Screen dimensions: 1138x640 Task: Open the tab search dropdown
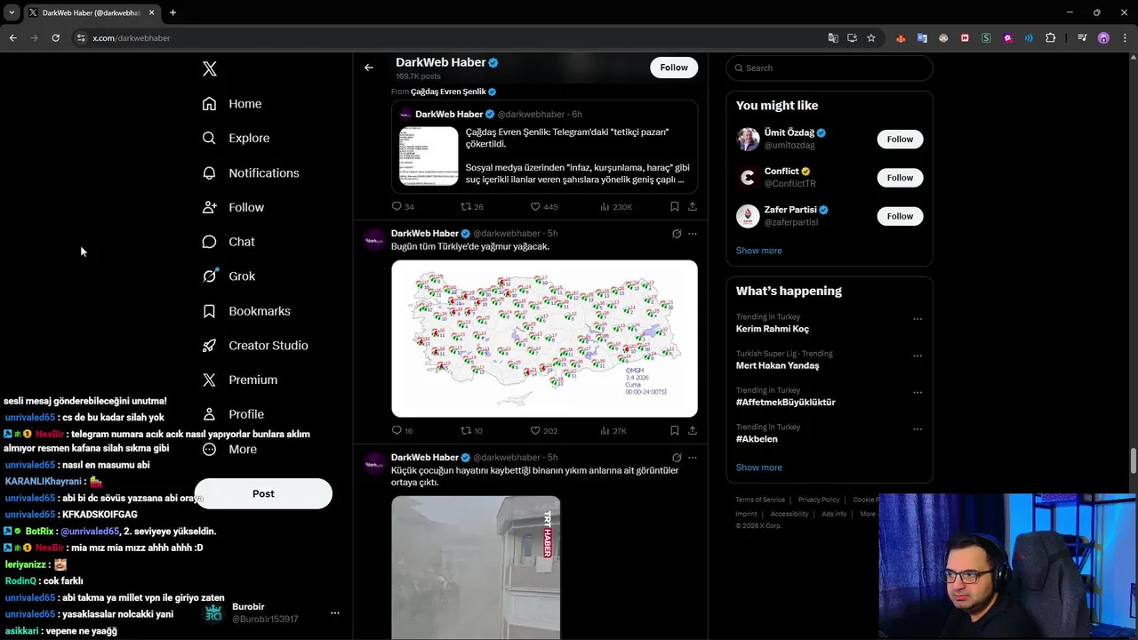(11, 12)
